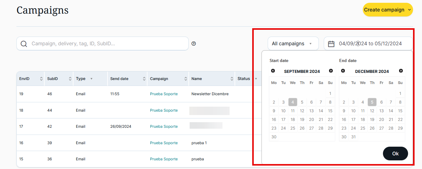Go to previous month in End date calendar
Image resolution: width=422 pixels, height=169 pixels.
pyautogui.click(x=343, y=71)
